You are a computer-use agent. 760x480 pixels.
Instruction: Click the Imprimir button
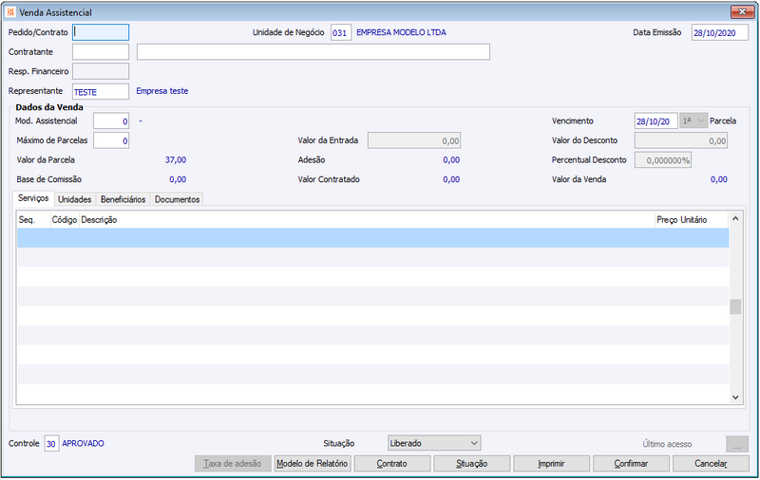click(x=551, y=464)
